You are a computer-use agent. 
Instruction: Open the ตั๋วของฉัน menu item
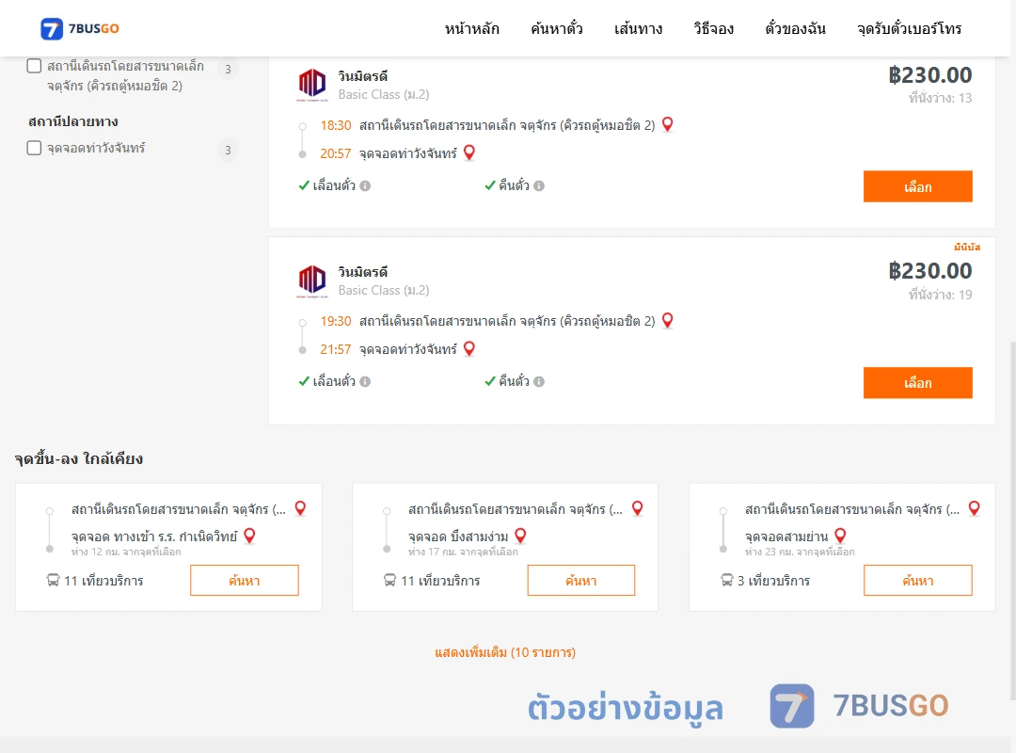(x=795, y=28)
